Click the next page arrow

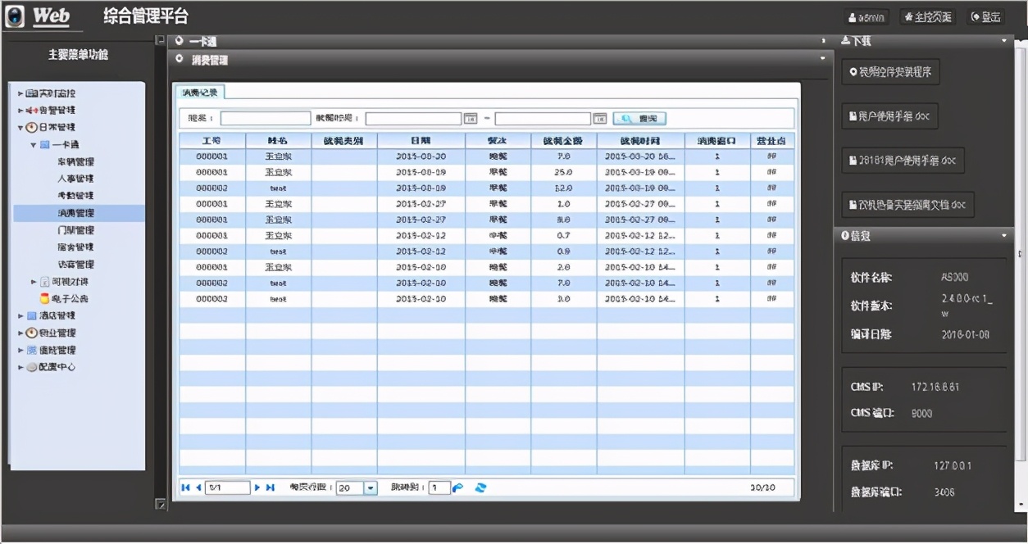[x=257, y=487]
